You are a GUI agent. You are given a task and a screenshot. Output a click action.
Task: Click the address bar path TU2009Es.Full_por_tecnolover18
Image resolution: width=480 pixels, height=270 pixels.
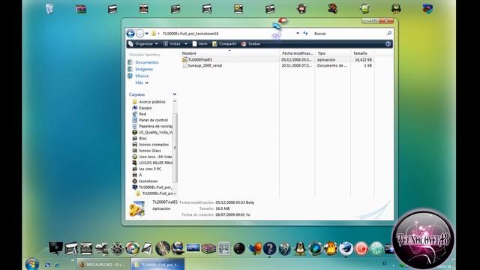(x=190, y=34)
